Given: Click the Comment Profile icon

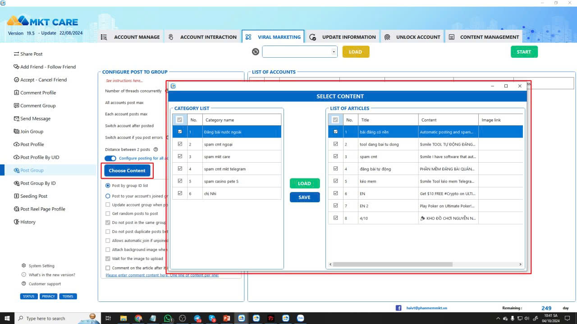Looking at the screenshot, I should (16, 93).
